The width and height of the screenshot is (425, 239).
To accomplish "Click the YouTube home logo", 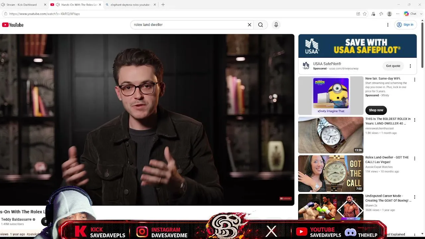I will coord(13,25).
